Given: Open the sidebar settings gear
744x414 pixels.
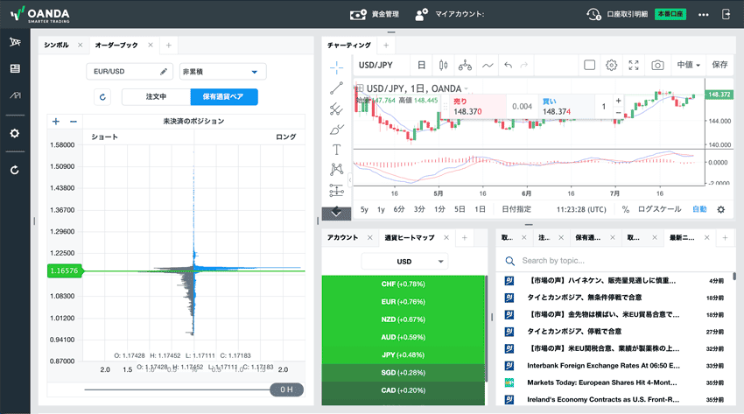Looking at the screenshot, I should click(15, 133).
